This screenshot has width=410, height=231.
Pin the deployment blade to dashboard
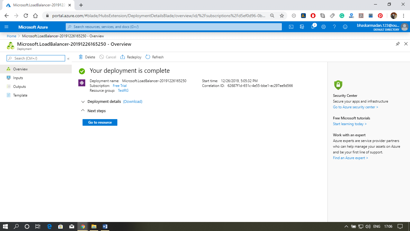coord(398,44)
